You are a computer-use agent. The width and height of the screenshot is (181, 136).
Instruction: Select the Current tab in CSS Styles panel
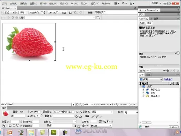[x=150, y=23]
